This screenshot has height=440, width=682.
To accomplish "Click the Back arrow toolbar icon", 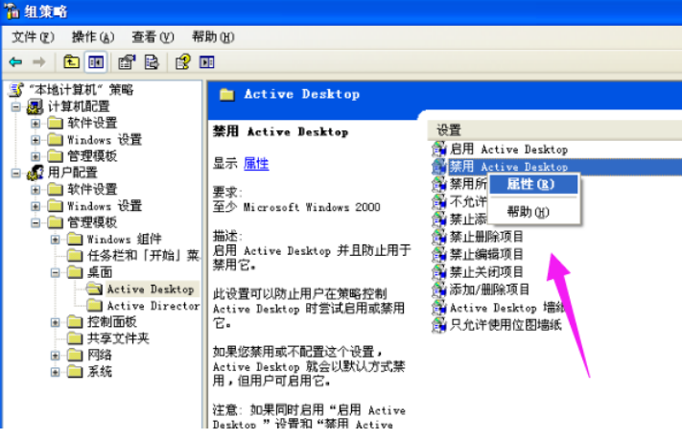I will pos(16,62).
